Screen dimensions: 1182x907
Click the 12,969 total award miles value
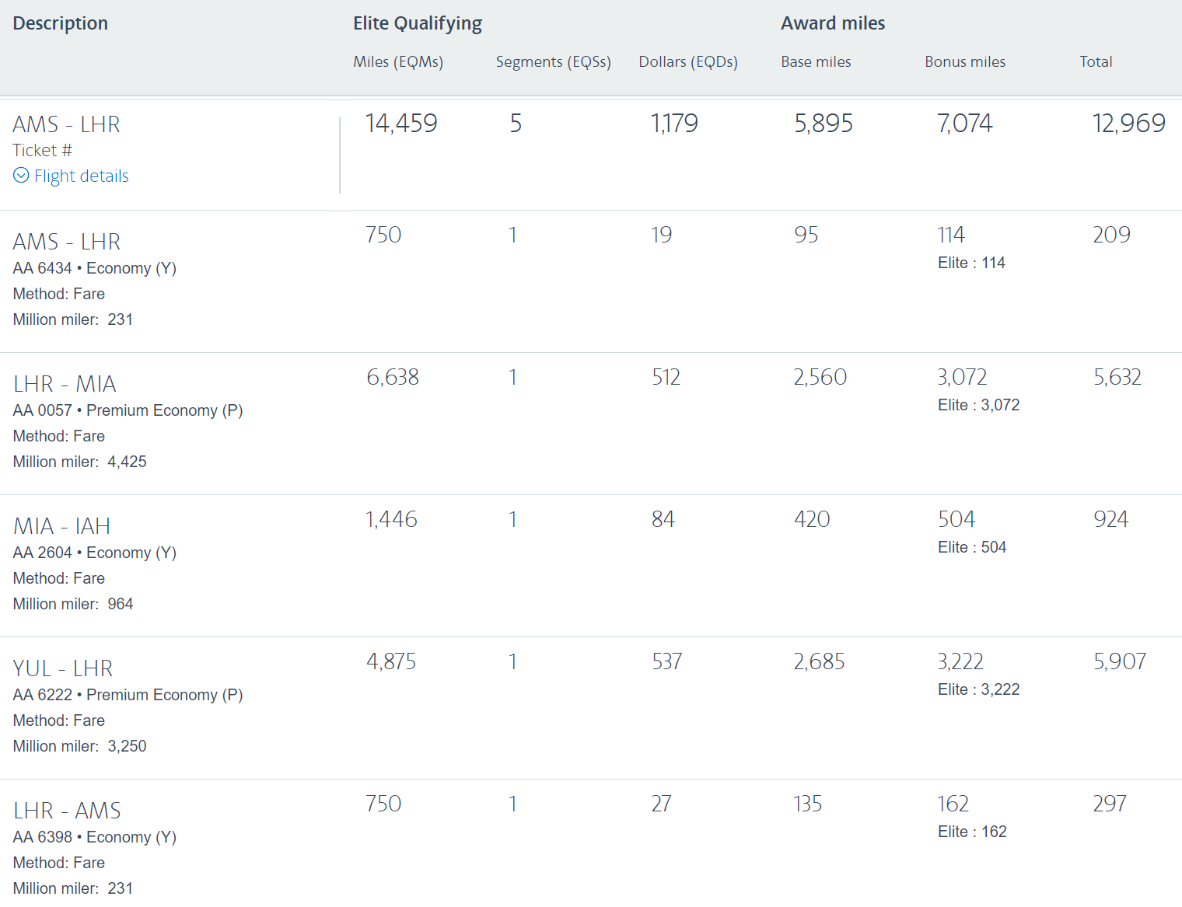point(1128,123)
